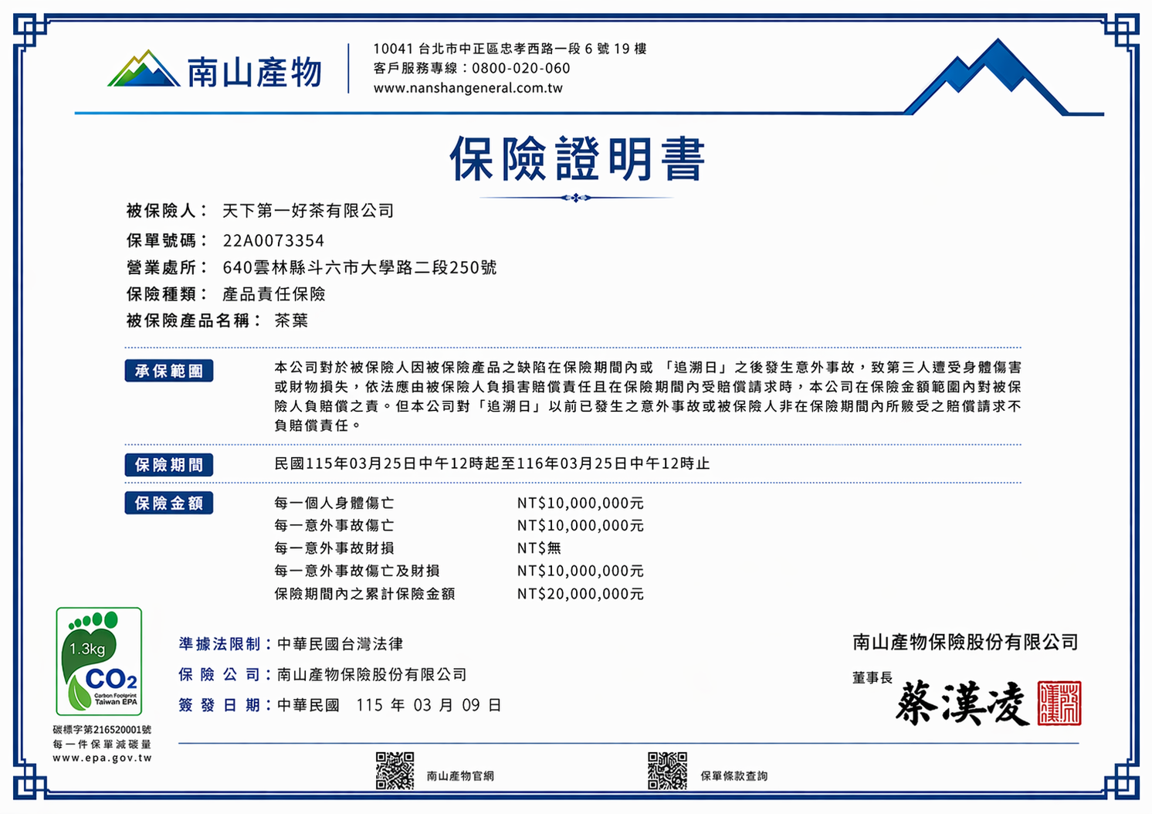
Task: Click the red company seal stamp
Action: coord(1059,703)
